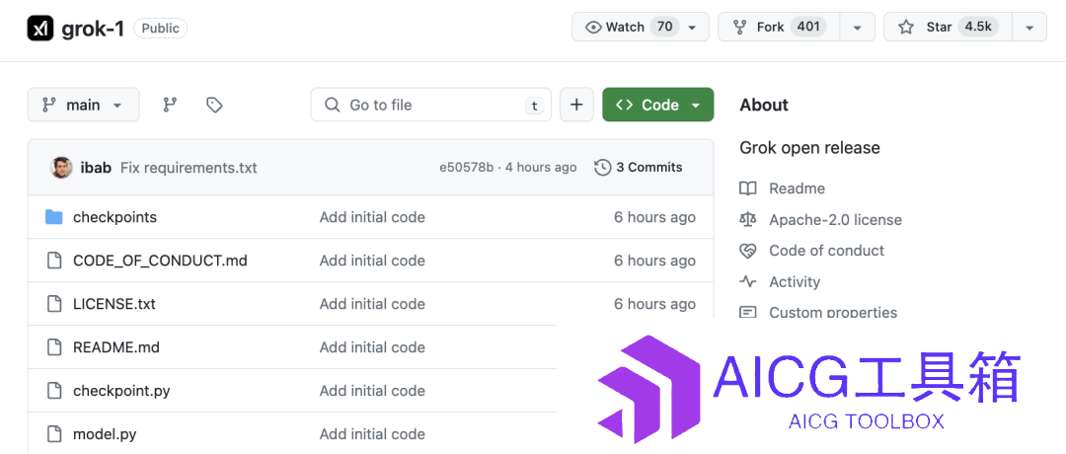
Task: Open the green Code dropdown button
Action: [658, 105]
